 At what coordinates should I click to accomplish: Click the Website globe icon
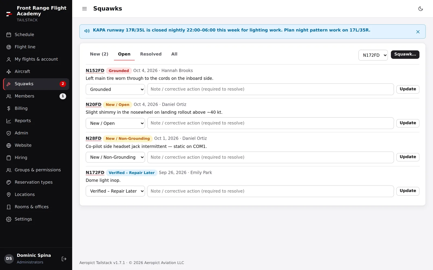9,145
